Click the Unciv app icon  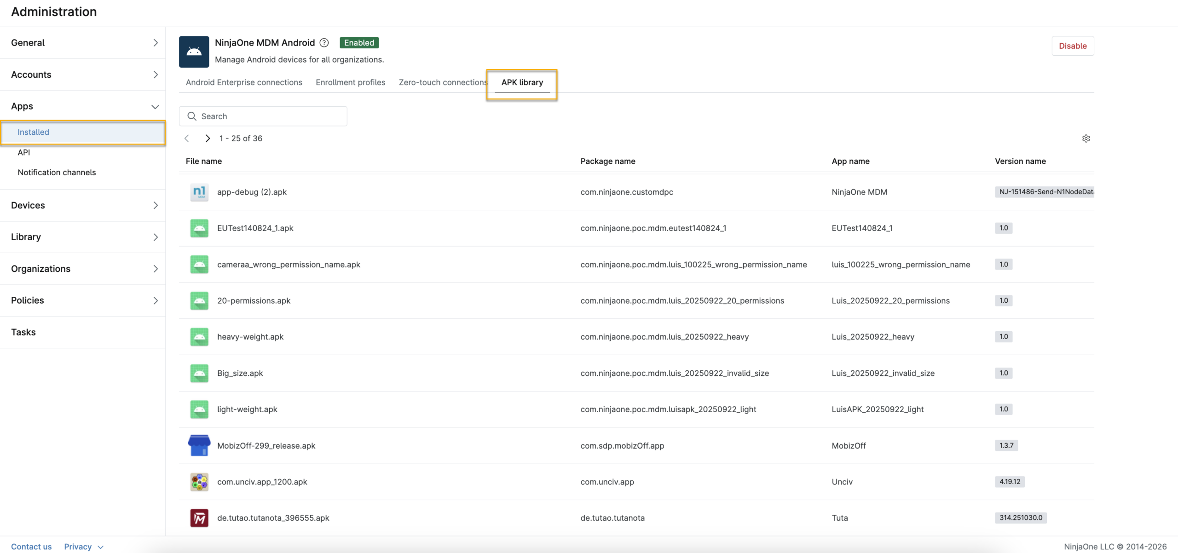coord(199,482)
